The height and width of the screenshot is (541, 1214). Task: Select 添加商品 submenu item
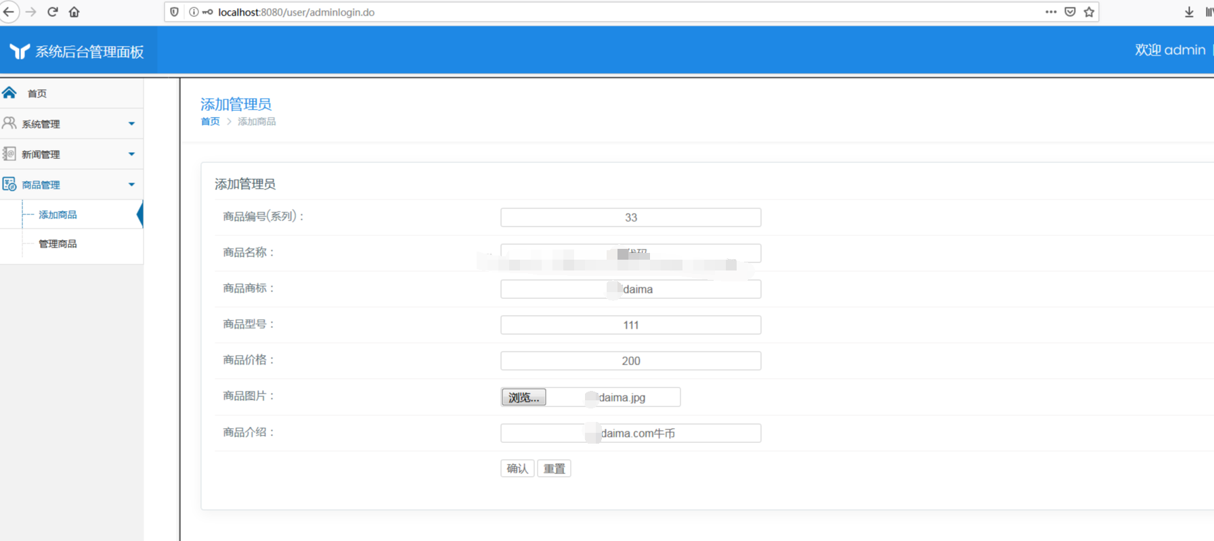pos(58,214)
